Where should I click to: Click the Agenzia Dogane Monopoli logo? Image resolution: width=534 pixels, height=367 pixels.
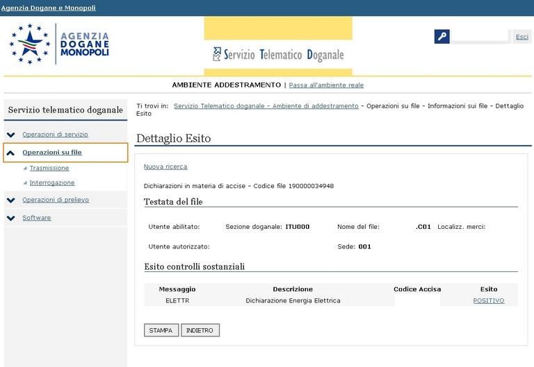pyautogui.click(x=59, y=44)
